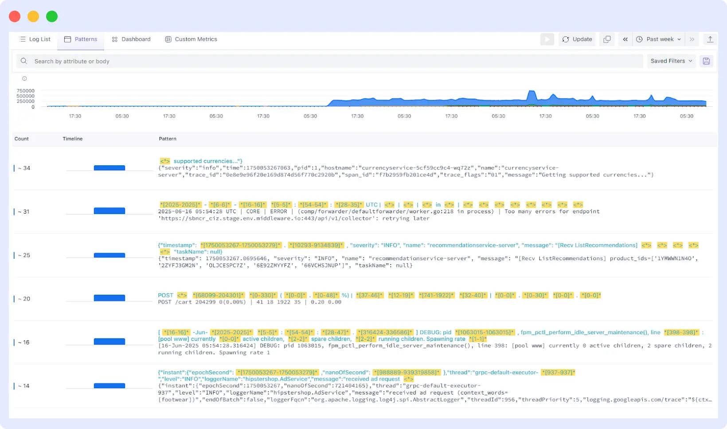Click the Update refresh icon
727x429 pixels.
pyautogui.click(x=566, y=39)
